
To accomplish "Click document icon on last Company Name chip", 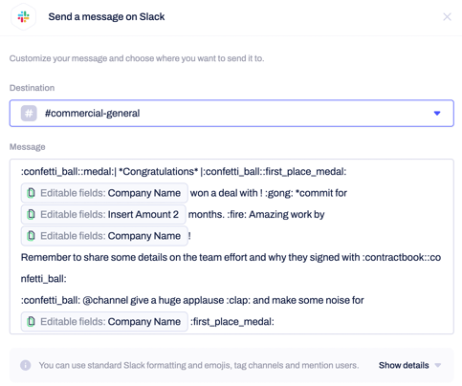I will (x=31, y=322).
